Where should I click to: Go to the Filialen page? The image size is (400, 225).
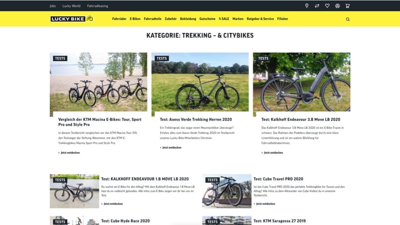[282, 19]
